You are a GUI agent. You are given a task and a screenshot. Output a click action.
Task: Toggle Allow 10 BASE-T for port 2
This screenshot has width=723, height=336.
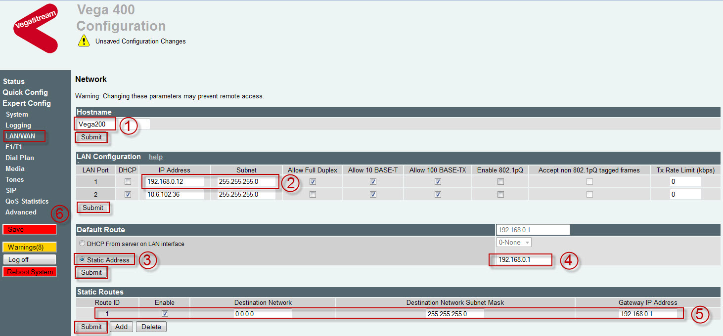(373, 195)
